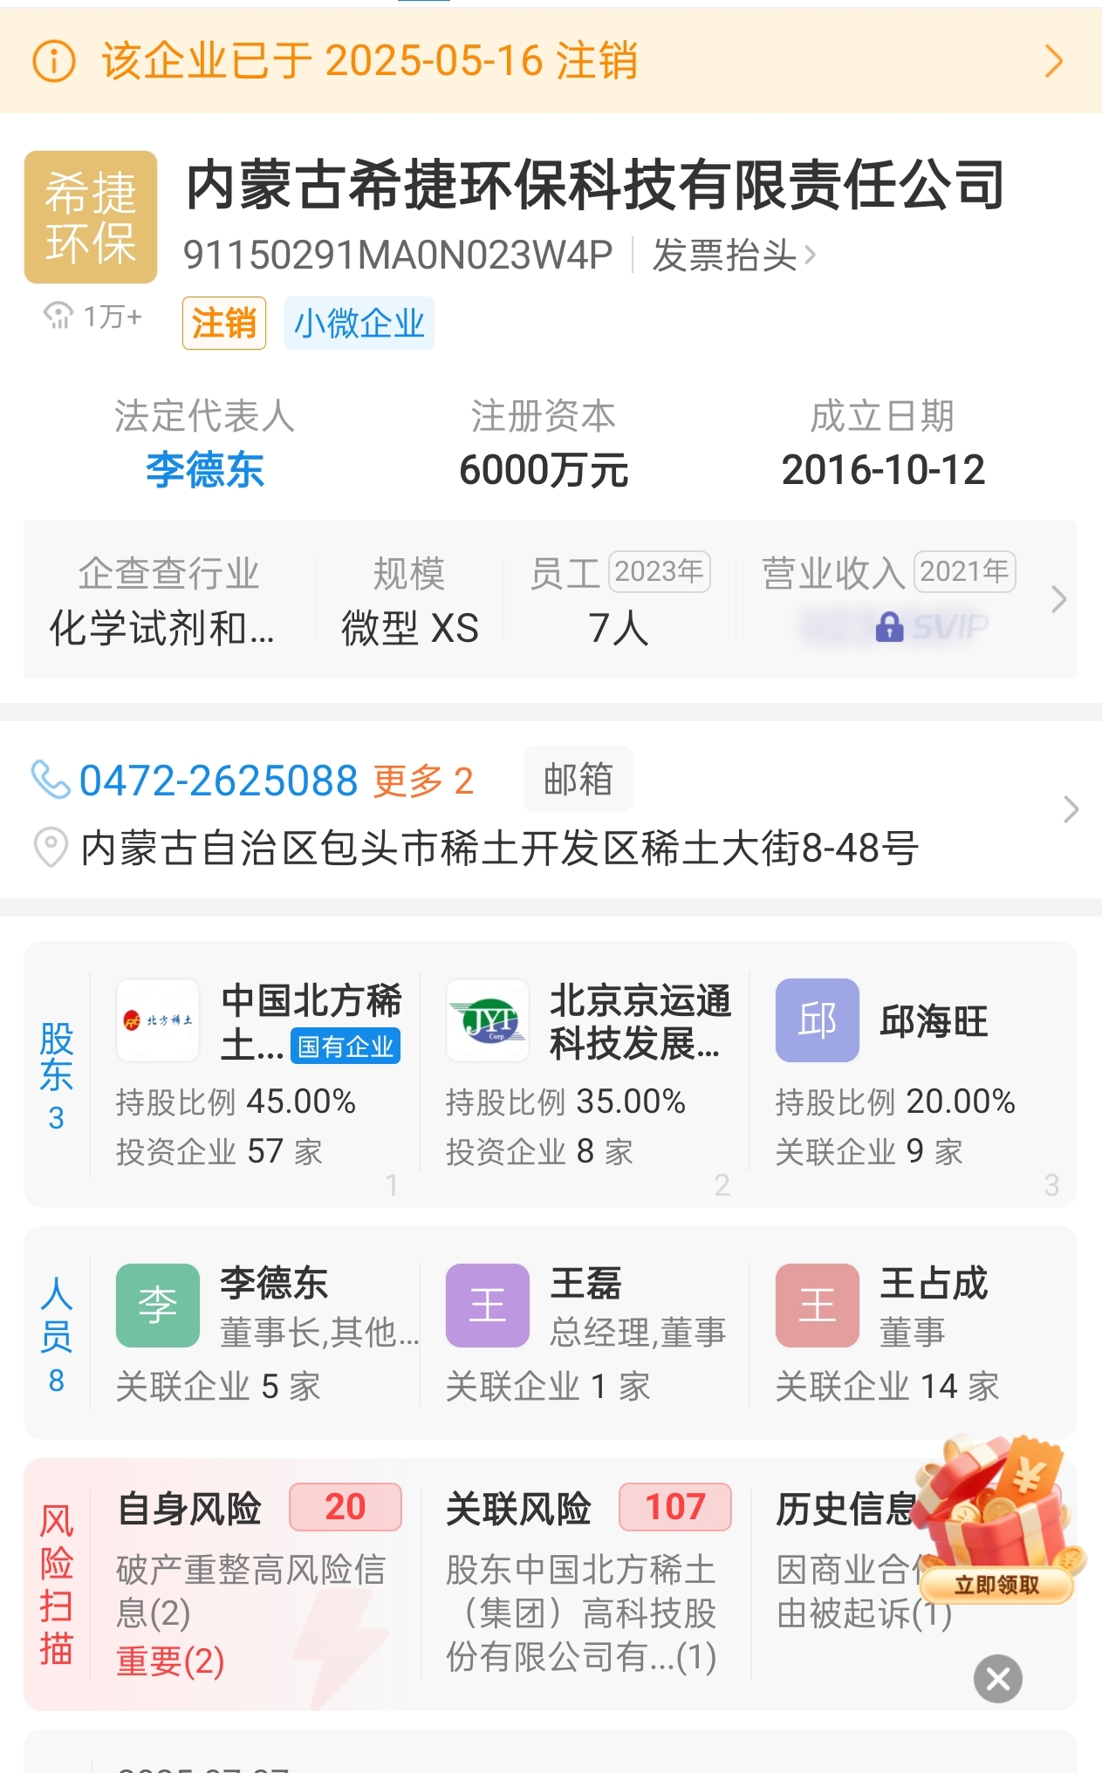Open shareholder 北京京运通科技发展

[585, 1074]
